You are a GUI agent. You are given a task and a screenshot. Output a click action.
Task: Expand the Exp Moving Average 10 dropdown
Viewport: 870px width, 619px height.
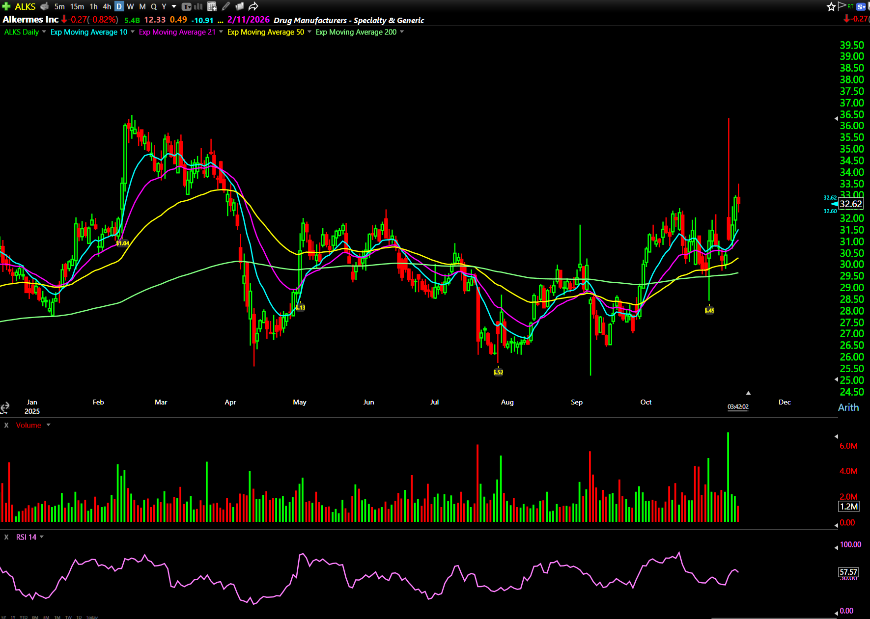(x=133, y=32)
